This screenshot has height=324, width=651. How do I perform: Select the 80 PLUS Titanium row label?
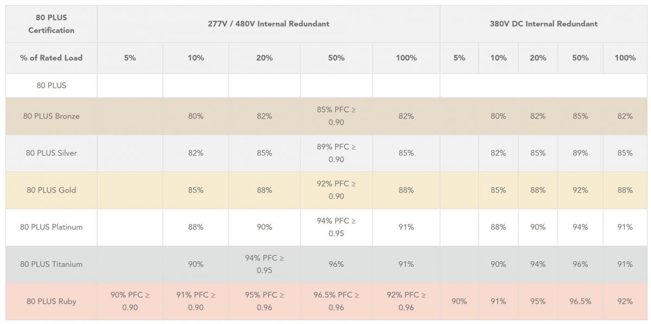[52, 264]
